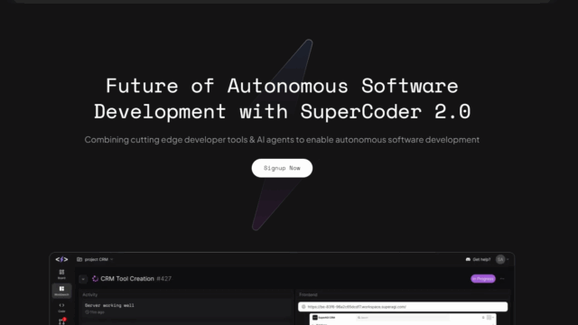Viewport: 578px width, 325px height.
Task: Collapse the CRM Tool Creation chevron
Action: (83, 279)
